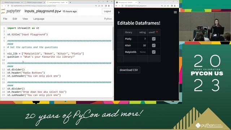
Task: Click the 'Drop down box aka select box' line
Action: [37, 92]
